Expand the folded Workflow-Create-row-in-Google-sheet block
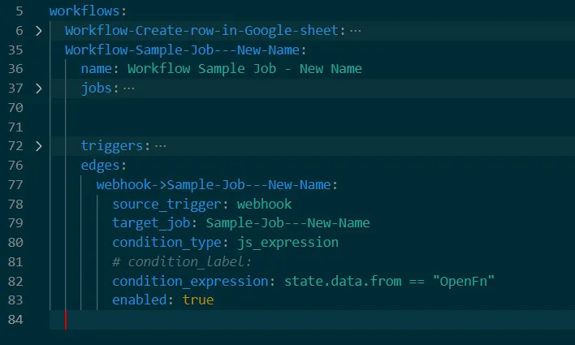Screen dimensions: 575x345 click(x=38, y=31)
